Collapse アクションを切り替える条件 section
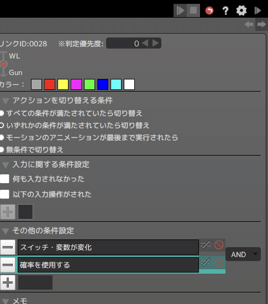Viewport: 268px width, 304px height. pos(5,101)
